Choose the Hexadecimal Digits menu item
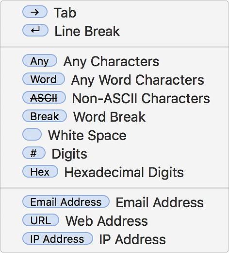 point(124,172)
